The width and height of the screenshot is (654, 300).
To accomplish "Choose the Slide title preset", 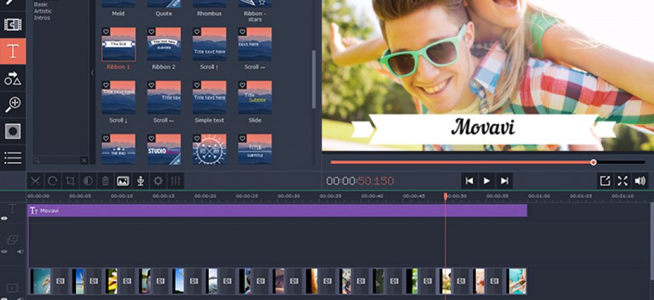I will click(255, 97).
